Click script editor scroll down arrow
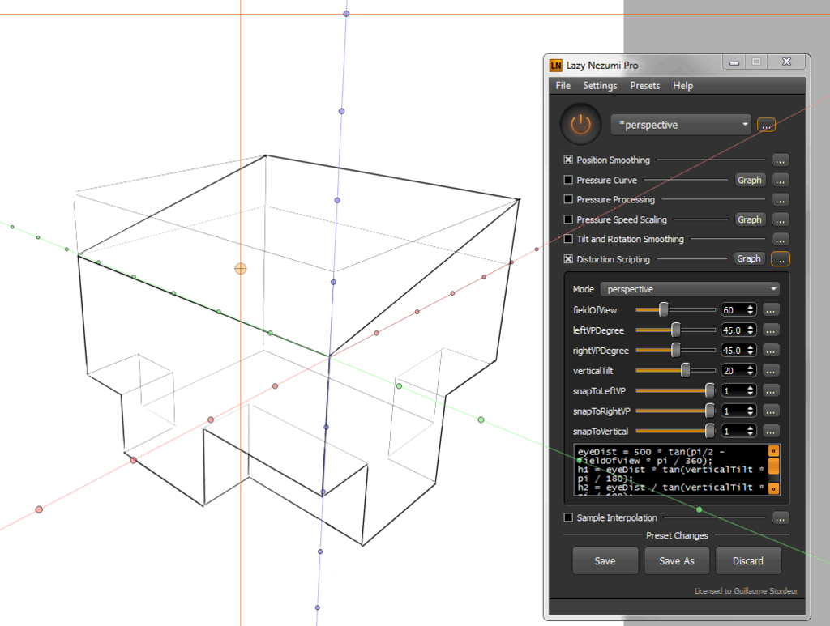The image size is (830, 626). click(x=773, y=488)
